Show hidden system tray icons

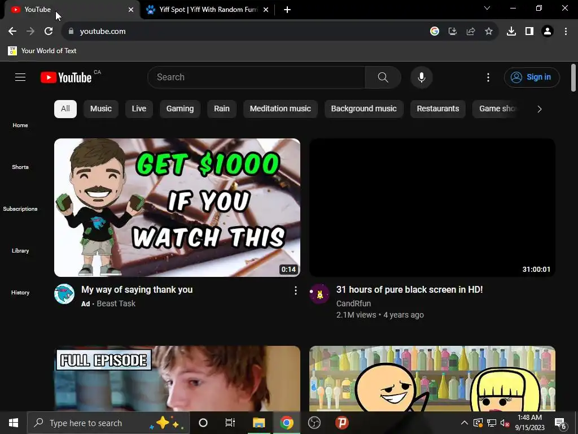coord(465,423)
